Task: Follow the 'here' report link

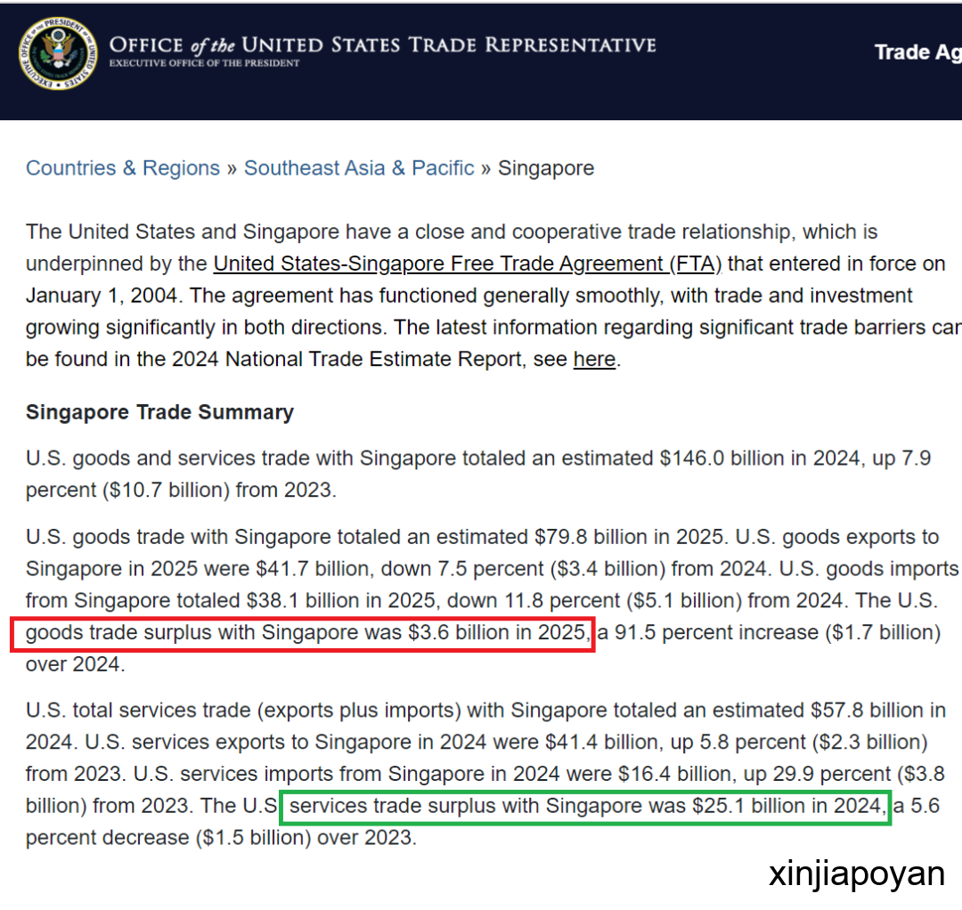Action: (594, 360)
